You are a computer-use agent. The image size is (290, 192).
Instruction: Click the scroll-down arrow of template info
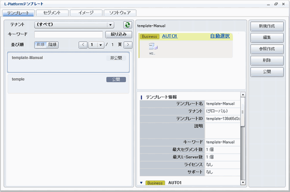(243, 182)
